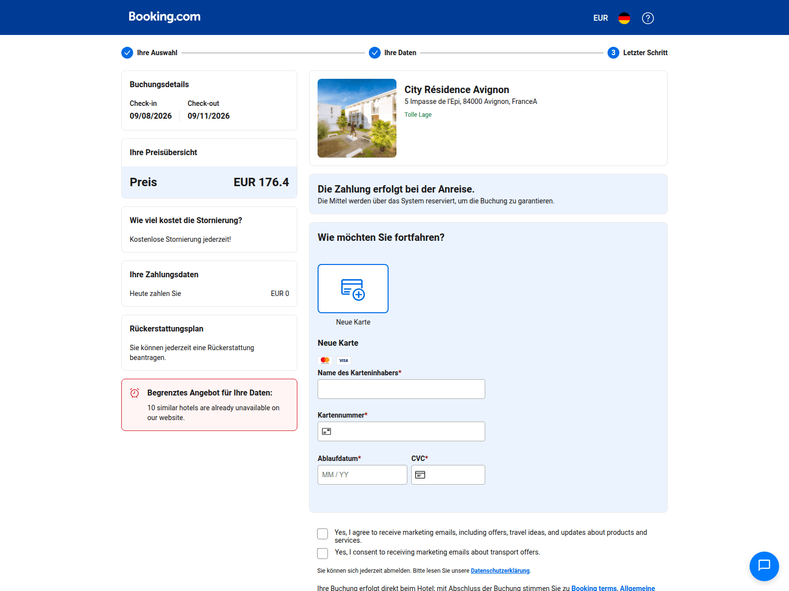Focus the Name des Karteninhabers field
The width and height of the screenshot is (789, 591).
point(401,389)
